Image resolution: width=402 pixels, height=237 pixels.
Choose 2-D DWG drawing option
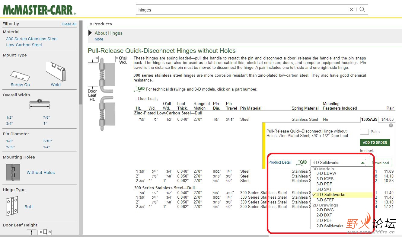pyautogui.click(x=325, y=210)
